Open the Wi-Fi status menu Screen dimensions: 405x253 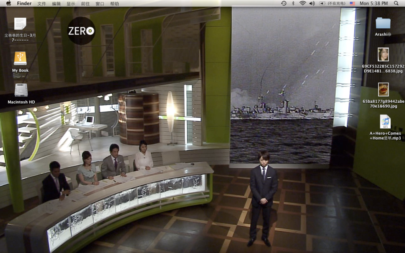coord(303,3)
